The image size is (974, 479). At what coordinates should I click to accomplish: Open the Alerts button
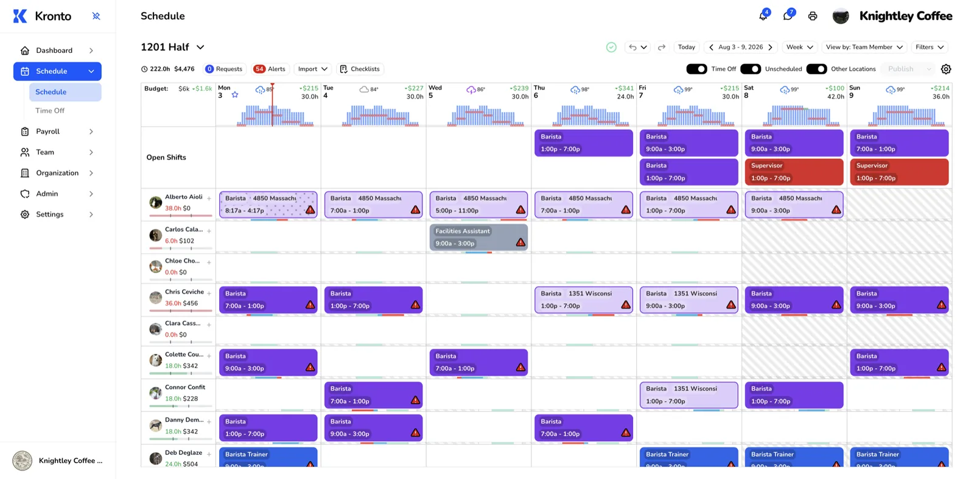pyautogui.click(x=270, y=69)
